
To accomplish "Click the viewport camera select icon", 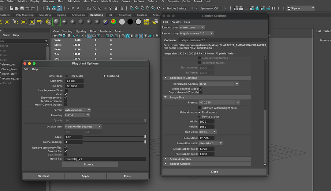I will click(56, 36).
